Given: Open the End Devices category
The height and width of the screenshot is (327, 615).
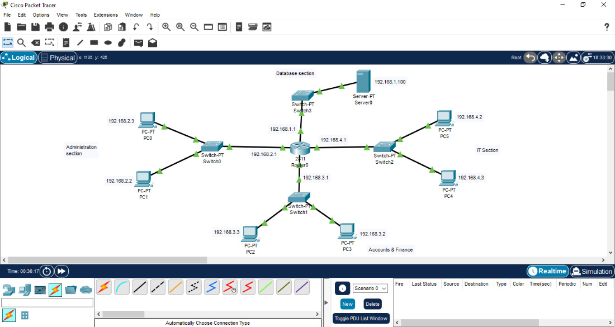Looking at the screenshot, I should [23, 290].
